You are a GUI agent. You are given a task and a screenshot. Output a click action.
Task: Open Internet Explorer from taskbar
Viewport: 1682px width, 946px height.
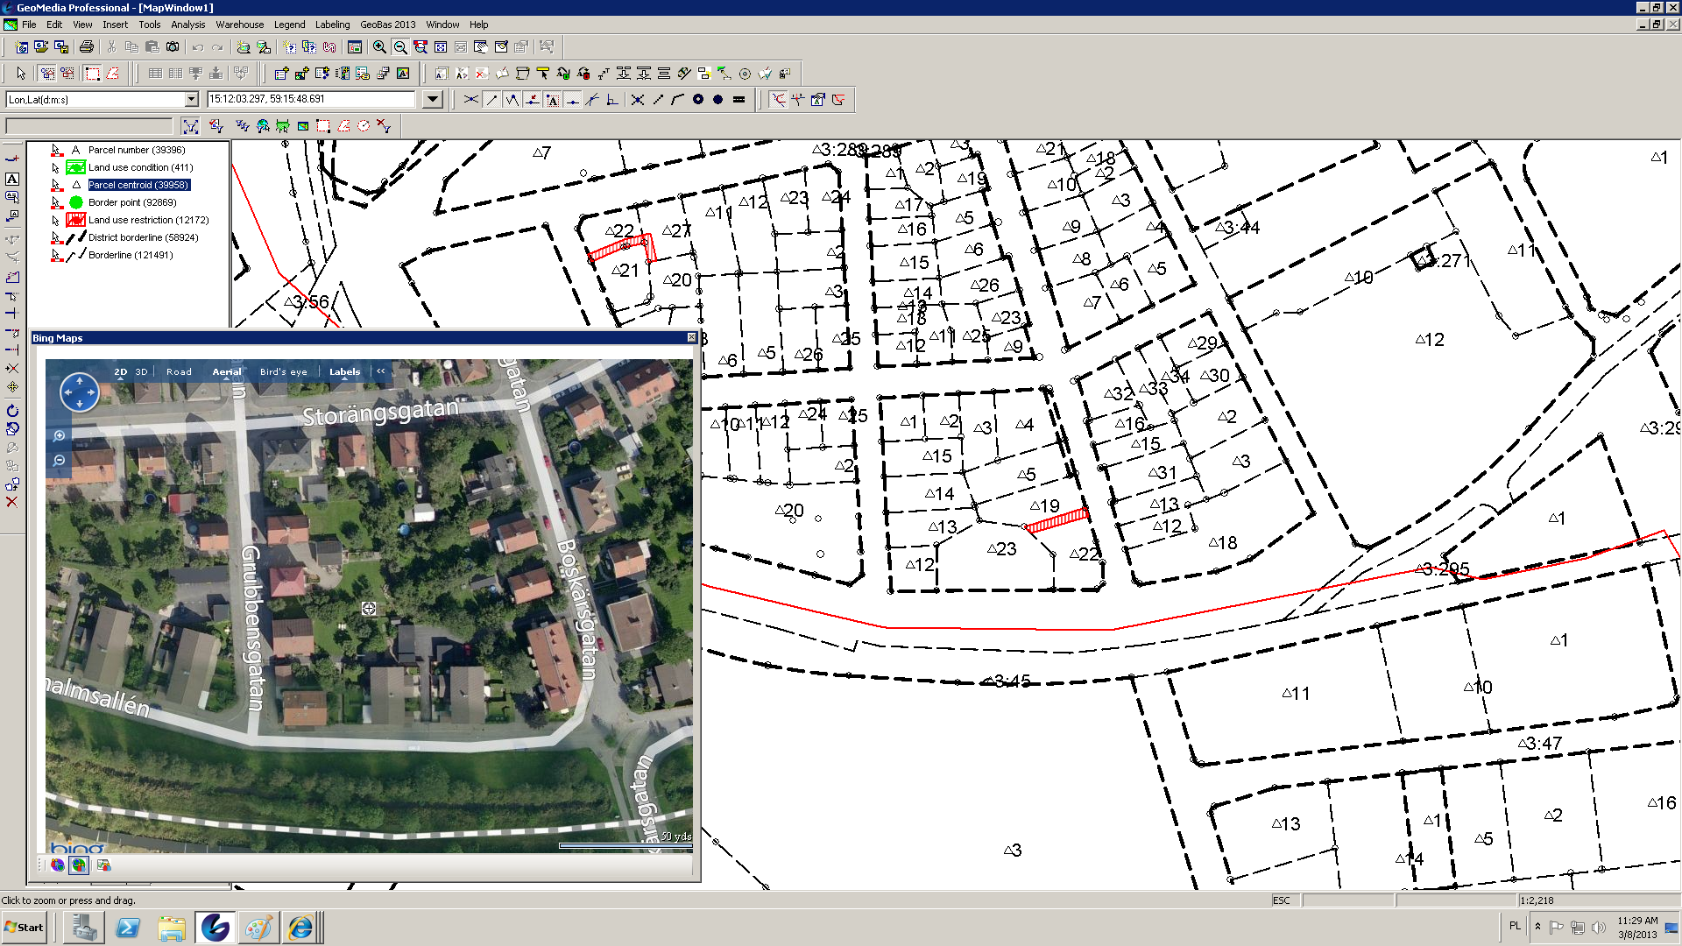click(x=300, y=928)
